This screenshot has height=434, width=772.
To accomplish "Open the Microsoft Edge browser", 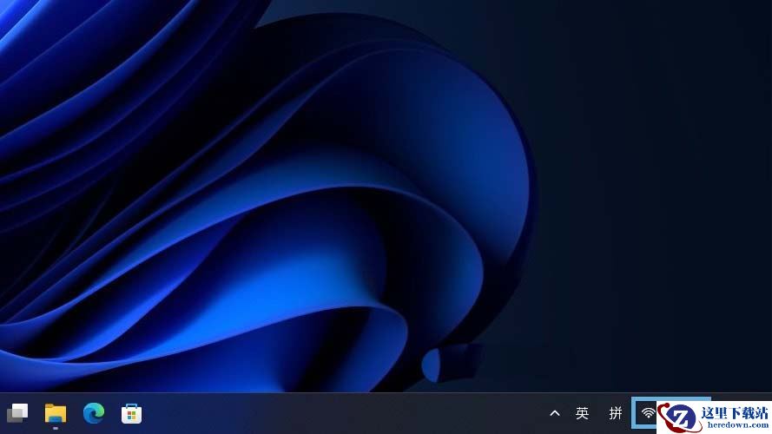I will [94, 413].
